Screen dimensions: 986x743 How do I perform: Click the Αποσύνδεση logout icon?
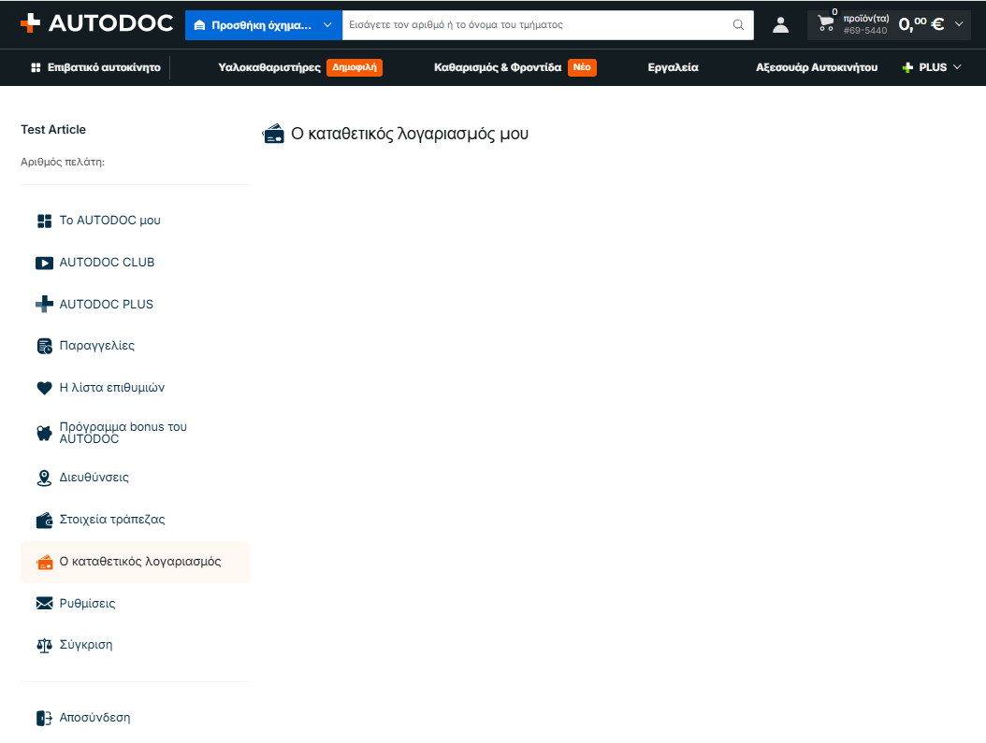point(44,718)
